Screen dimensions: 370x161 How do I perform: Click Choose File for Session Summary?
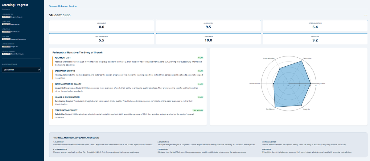click(6, 54)
